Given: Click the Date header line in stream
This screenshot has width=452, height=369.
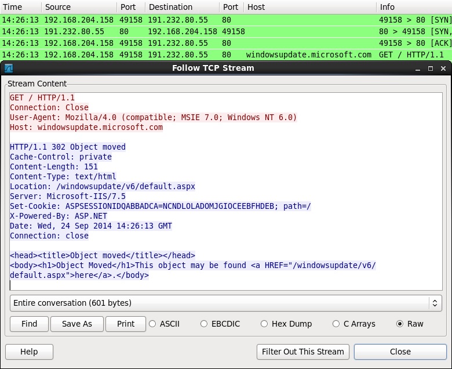Looking at the screenshot, I should coord(91,226).
